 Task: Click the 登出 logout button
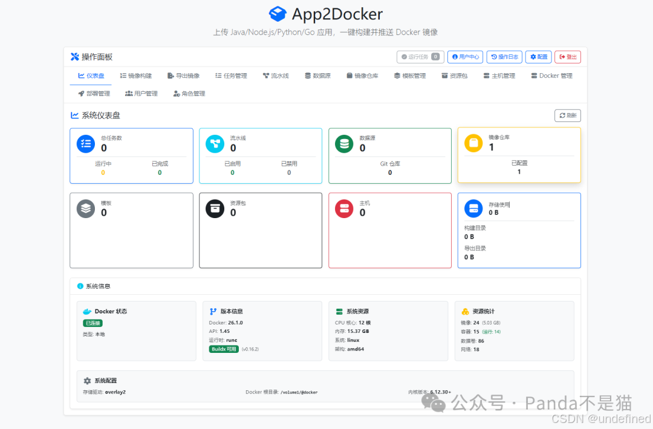pos(568,57)
